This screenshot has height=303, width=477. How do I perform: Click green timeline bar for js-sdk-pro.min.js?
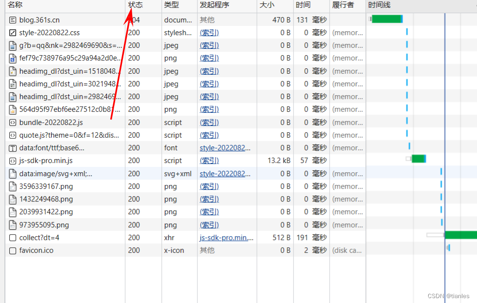(x=418, y=159)
